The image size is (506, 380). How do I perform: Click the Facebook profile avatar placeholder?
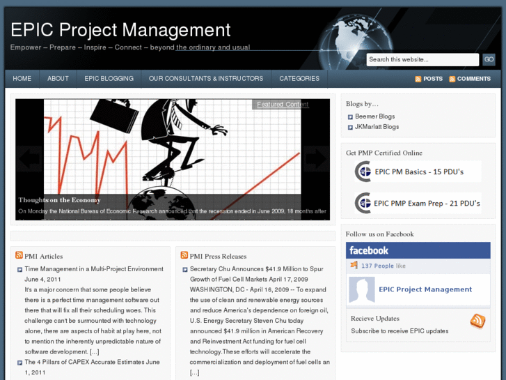point(362,289)
